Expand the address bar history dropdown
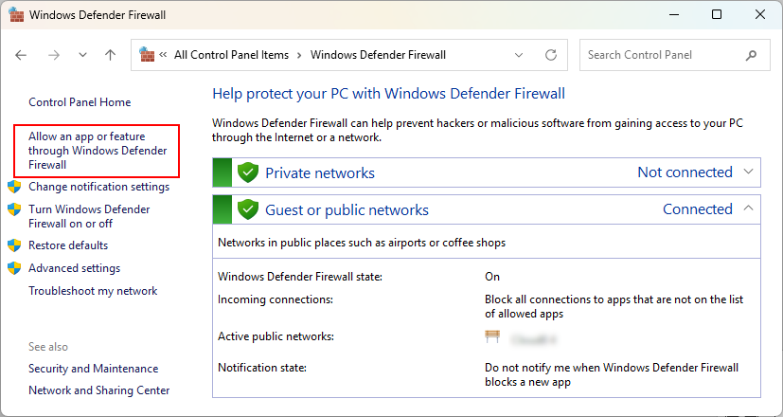The image size is (783, 417). click(x=519, y=55)
